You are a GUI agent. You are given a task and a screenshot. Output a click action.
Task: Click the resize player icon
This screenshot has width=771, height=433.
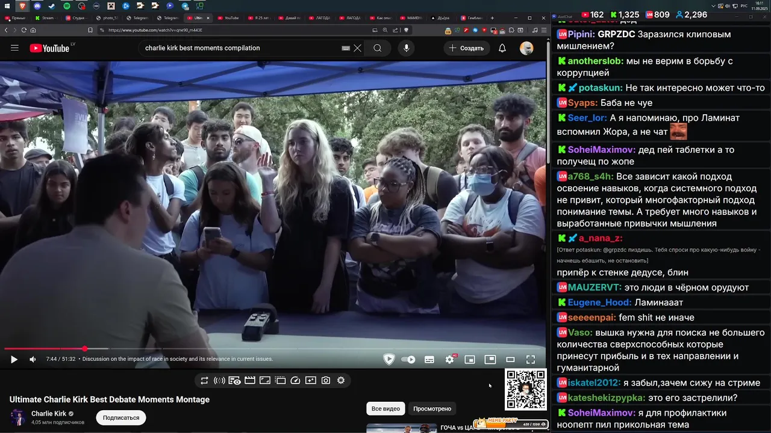click(x=265, y=381)
